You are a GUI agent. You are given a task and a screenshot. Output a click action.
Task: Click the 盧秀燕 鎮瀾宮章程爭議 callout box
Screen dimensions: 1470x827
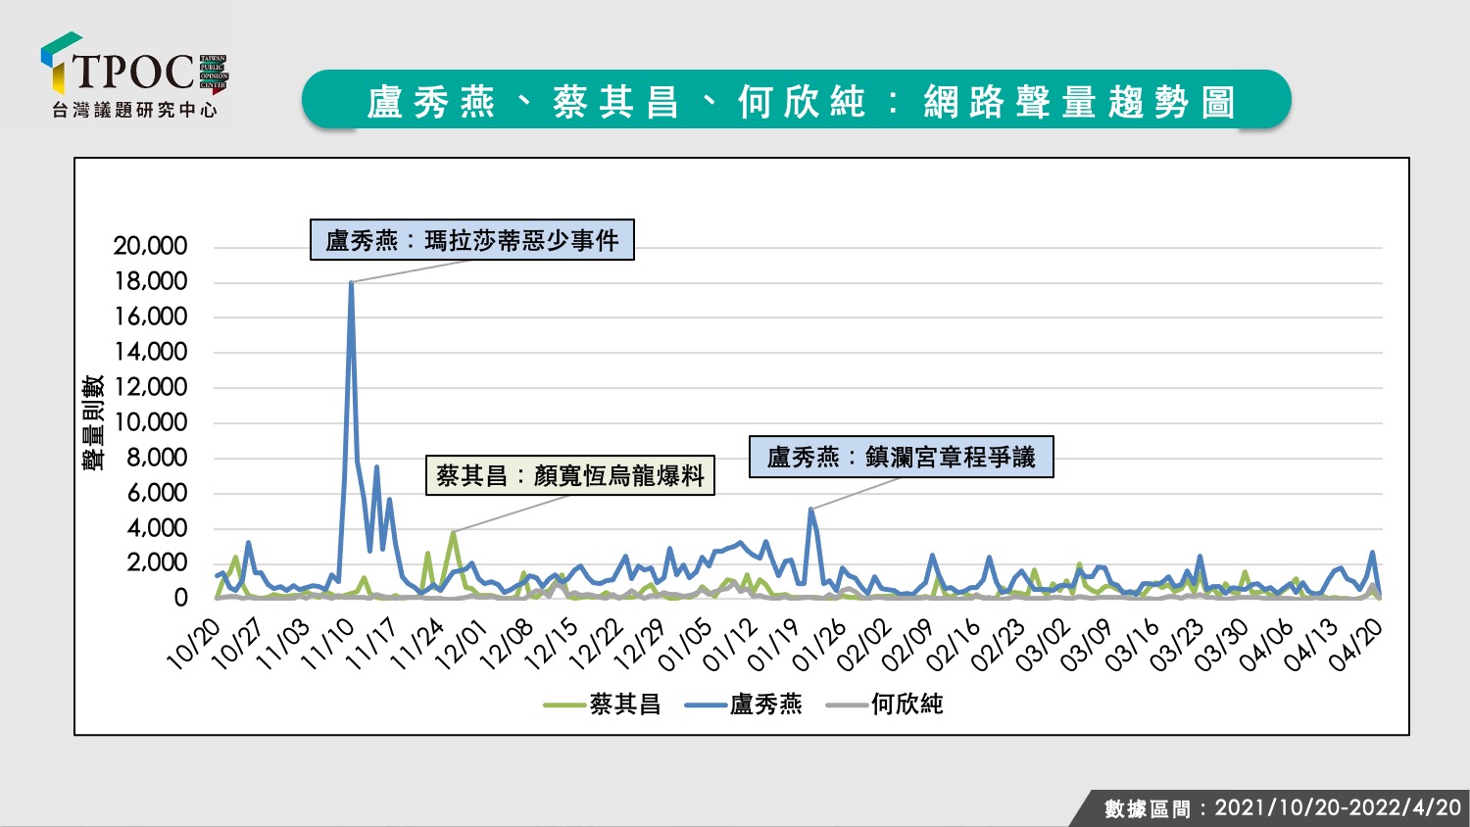[x=902, y=457]
